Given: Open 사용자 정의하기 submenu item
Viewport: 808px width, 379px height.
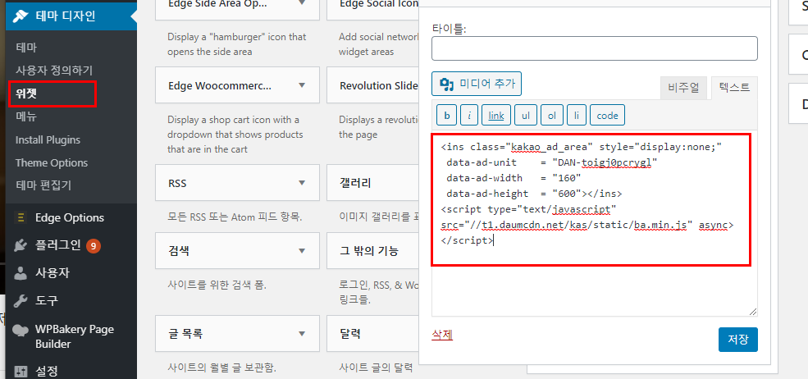Looking at the screenshot, I should tap(54, 71).
